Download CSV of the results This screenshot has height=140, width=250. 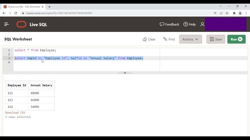coord(15,112)
